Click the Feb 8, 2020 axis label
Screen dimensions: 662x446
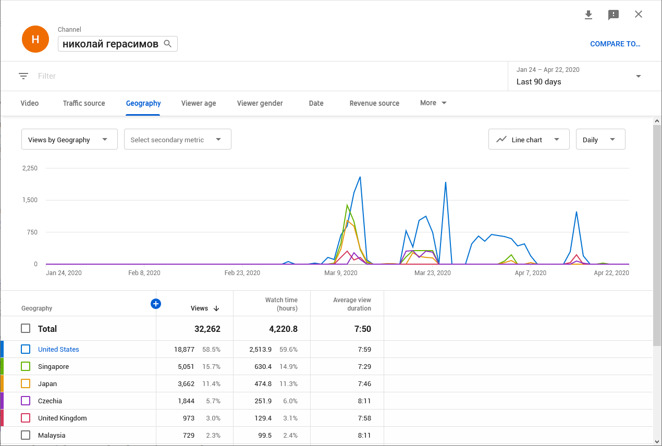click(x=144, y=272)
